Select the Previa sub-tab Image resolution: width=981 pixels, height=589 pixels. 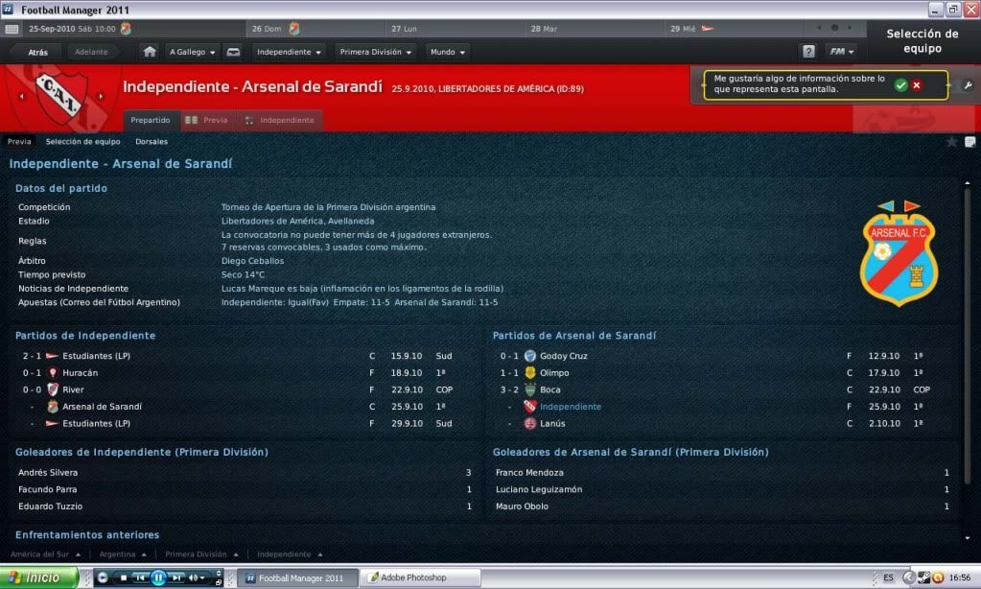[x=19, y=142]
